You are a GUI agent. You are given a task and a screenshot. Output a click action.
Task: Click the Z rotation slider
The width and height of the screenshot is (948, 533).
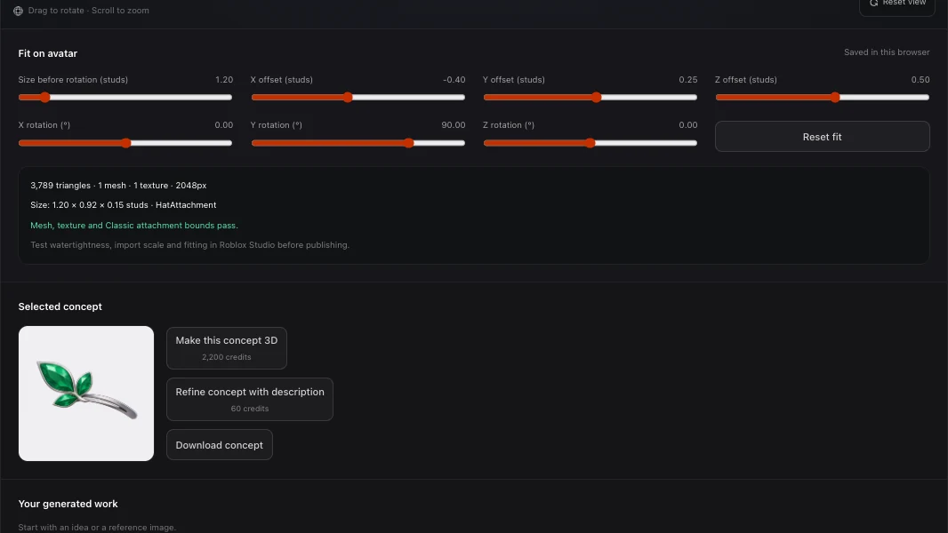(x=590, y=143)
